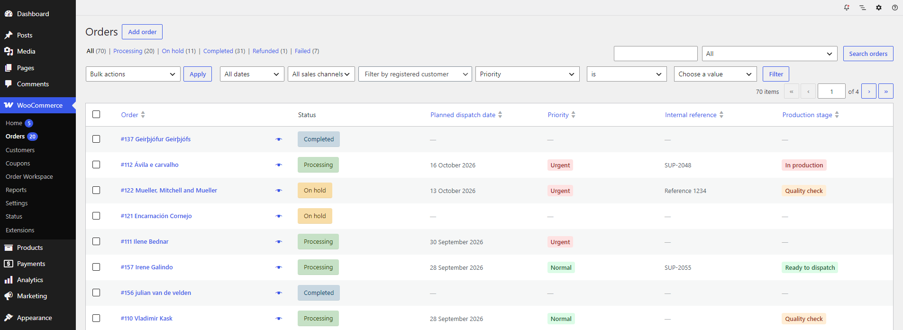Click the Products icon in sidebar
Viewport: 903px width, 330px height.
9,247
